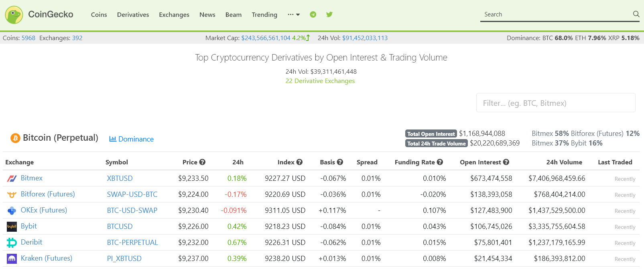Click the Kraken exchange logo icon
The width and height of the screenshot is (644, 269).
coord(12,259)
